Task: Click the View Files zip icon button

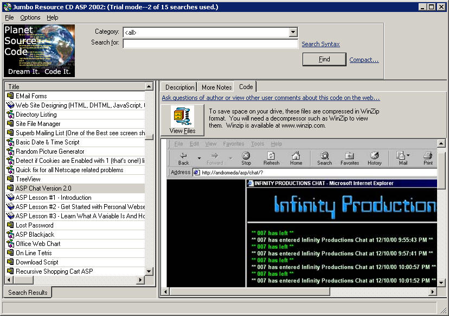Action: [182, 120]
